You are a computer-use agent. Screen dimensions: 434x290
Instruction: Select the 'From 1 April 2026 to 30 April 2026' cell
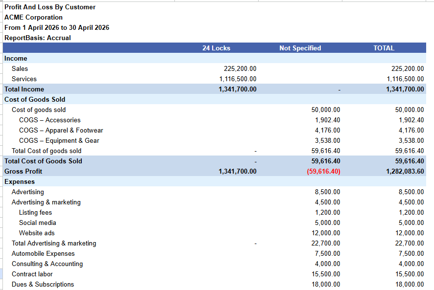57,28
